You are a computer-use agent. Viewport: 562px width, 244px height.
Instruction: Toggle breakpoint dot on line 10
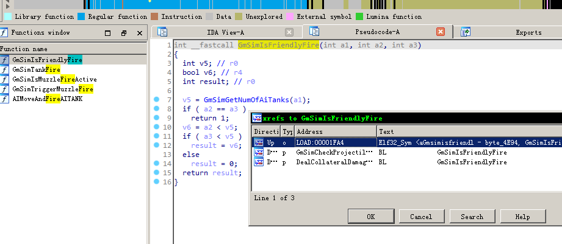156,127
